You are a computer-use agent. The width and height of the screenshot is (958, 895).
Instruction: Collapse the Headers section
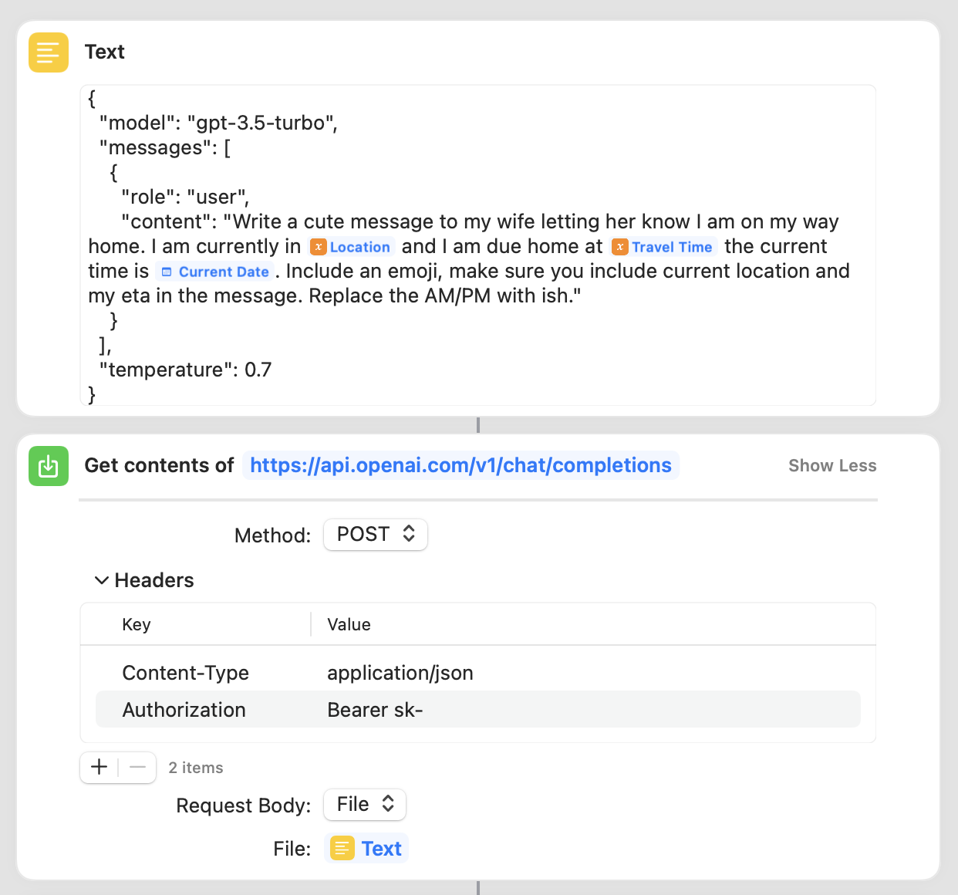point(101,580)
